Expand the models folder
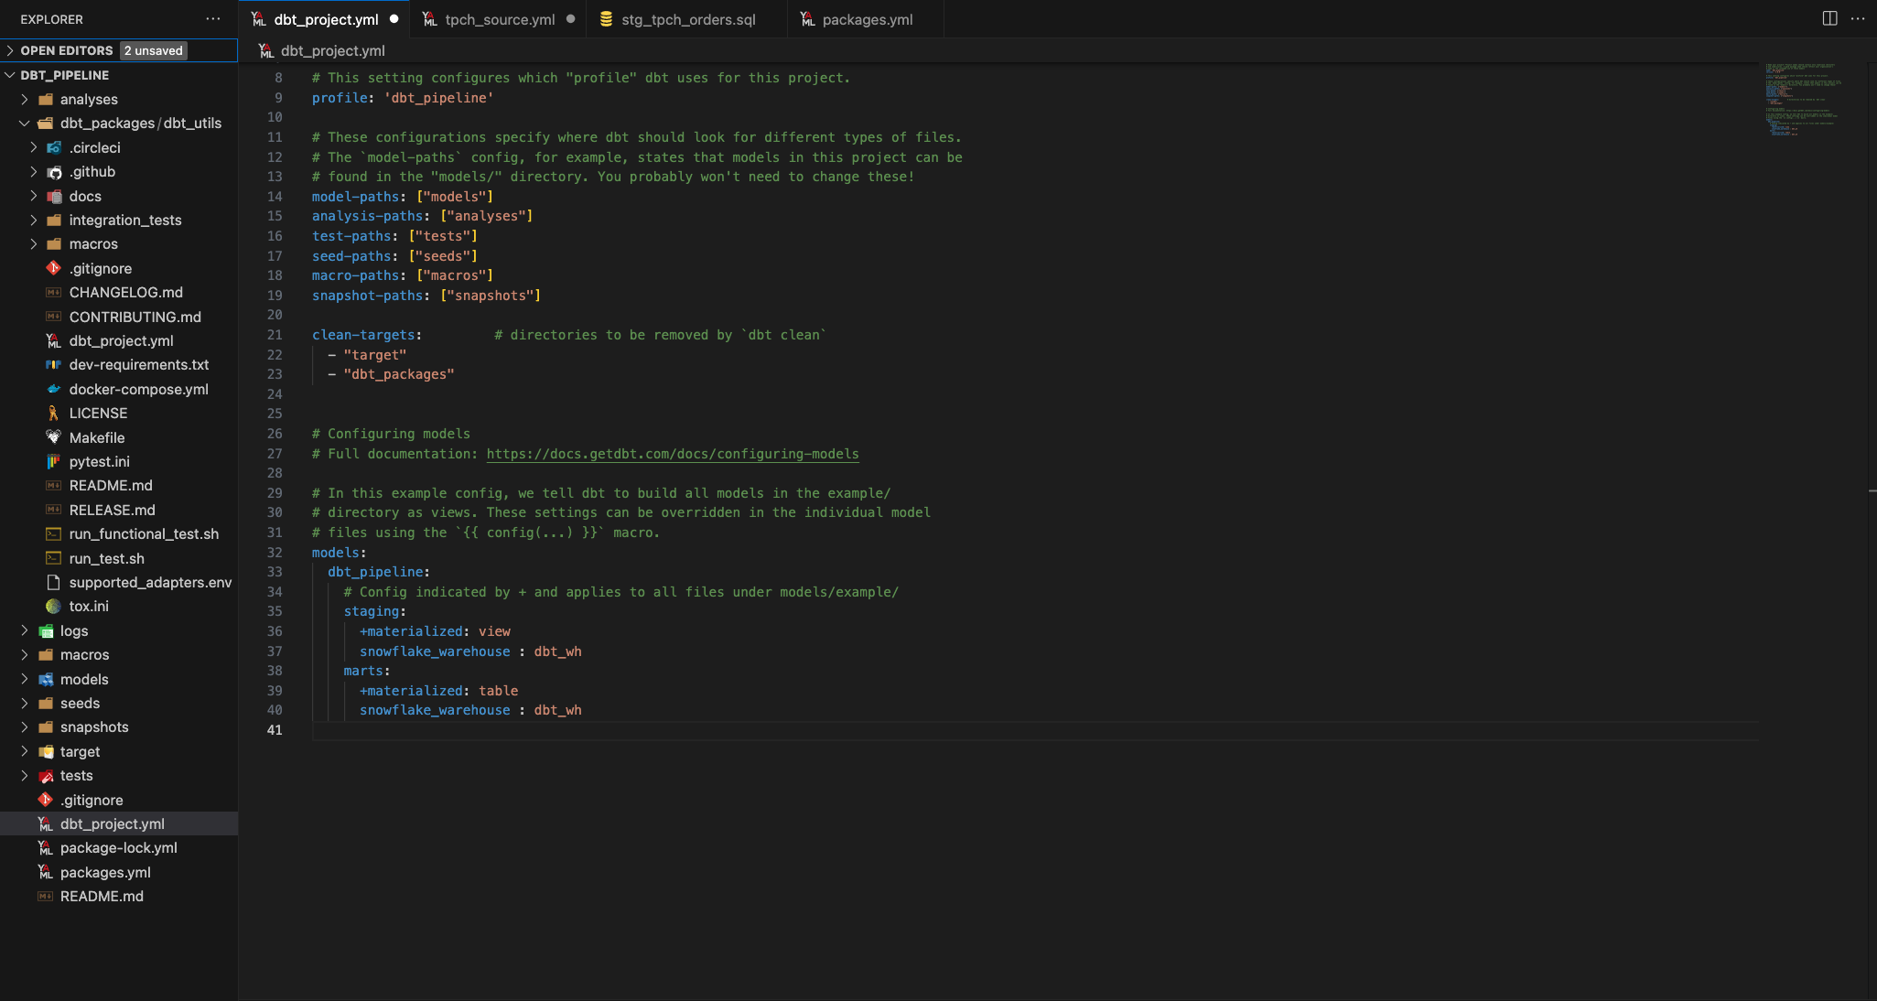Screen dimensions: 1877x1001 (25, 679)
